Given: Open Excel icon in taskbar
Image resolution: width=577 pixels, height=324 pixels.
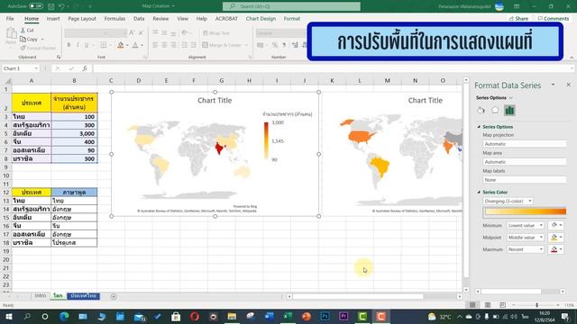Looking at the screenshot, I should click(288, 316).
